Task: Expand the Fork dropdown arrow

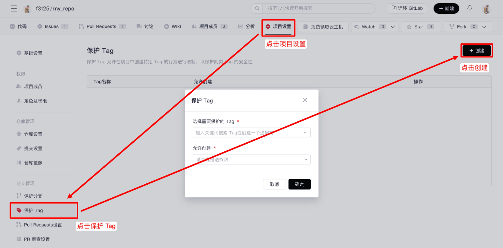Action: pyautogui.click(x=484, y=27)
